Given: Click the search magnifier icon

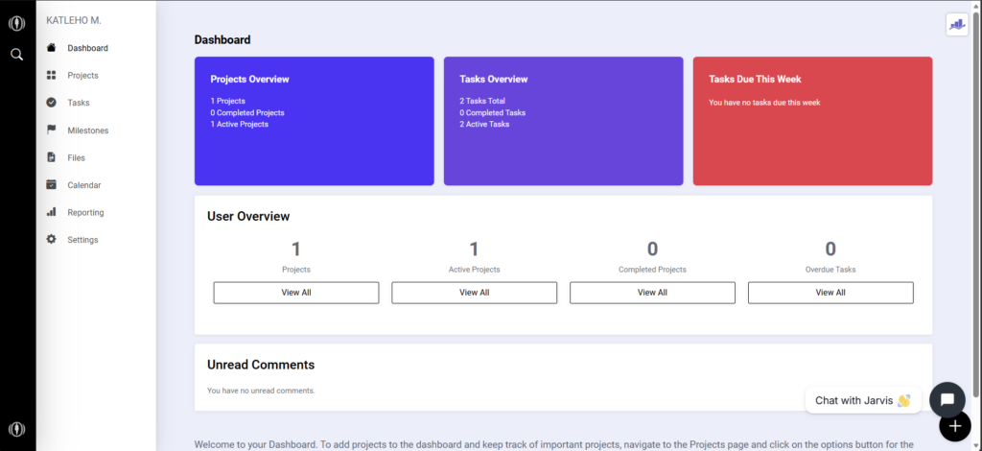Looking at the screenshot, I should click(17, 55).
